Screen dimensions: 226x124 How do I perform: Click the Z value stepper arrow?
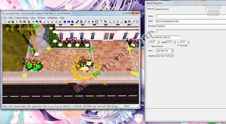coord(158,42)
